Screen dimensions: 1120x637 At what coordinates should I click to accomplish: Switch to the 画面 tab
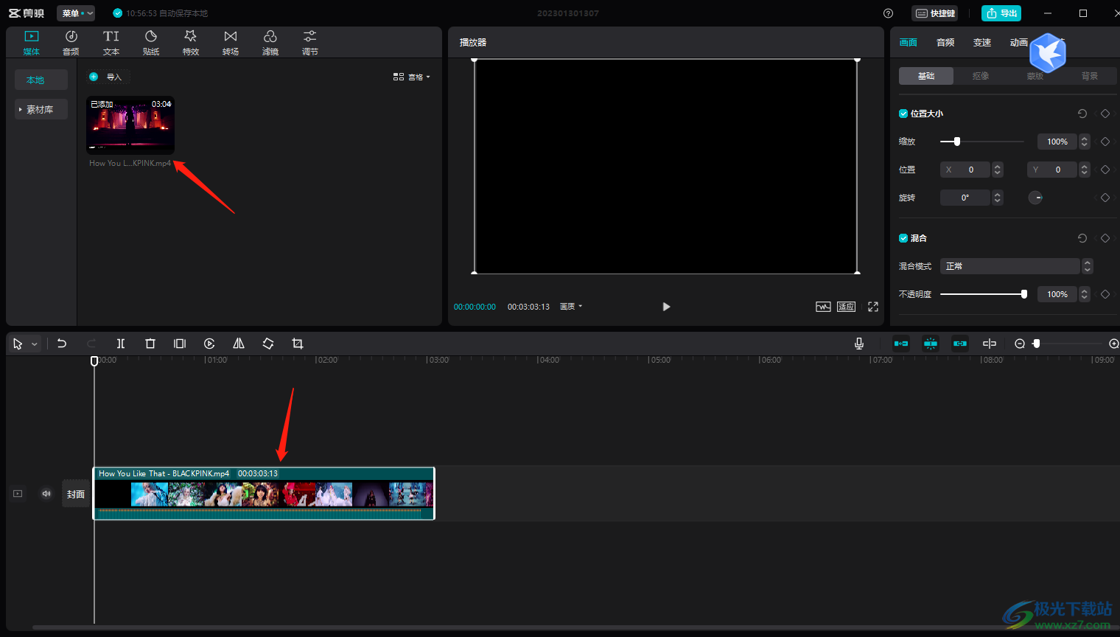coord(909,43)
